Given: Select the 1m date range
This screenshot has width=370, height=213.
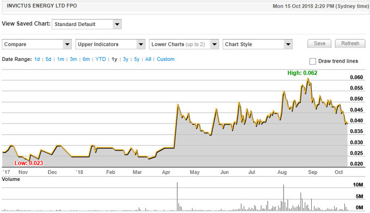Looking at the screenshot, I should 60,59.
